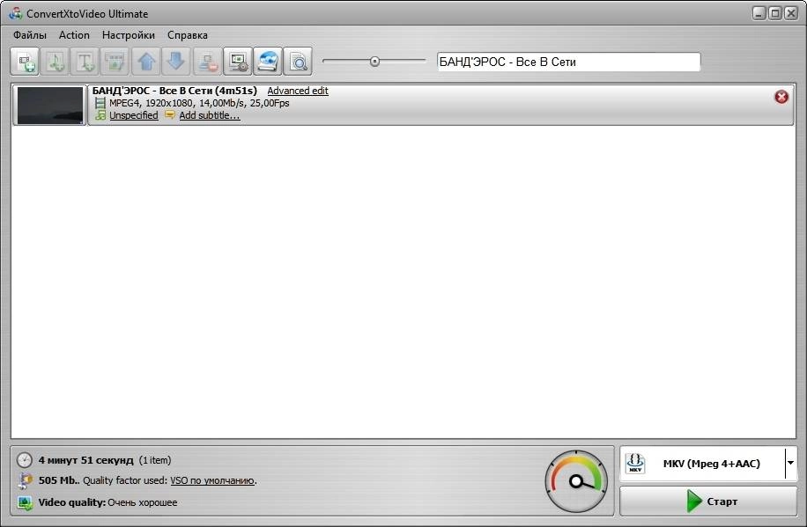Click the Remove selected item toolbar icon
The height and width of the screenshot is (527, 807).
[207, 62]
